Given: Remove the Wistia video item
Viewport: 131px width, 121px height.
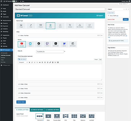Looking at the screenshot, I should tap(102, 97).
